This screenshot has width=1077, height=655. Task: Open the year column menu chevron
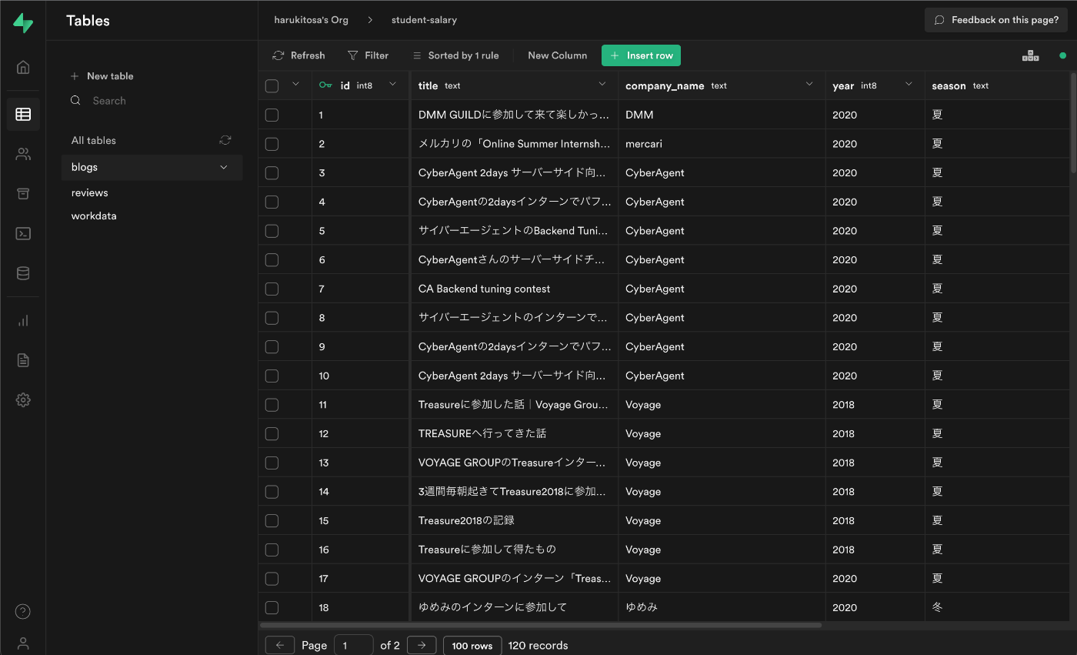[x=909, y=84]
